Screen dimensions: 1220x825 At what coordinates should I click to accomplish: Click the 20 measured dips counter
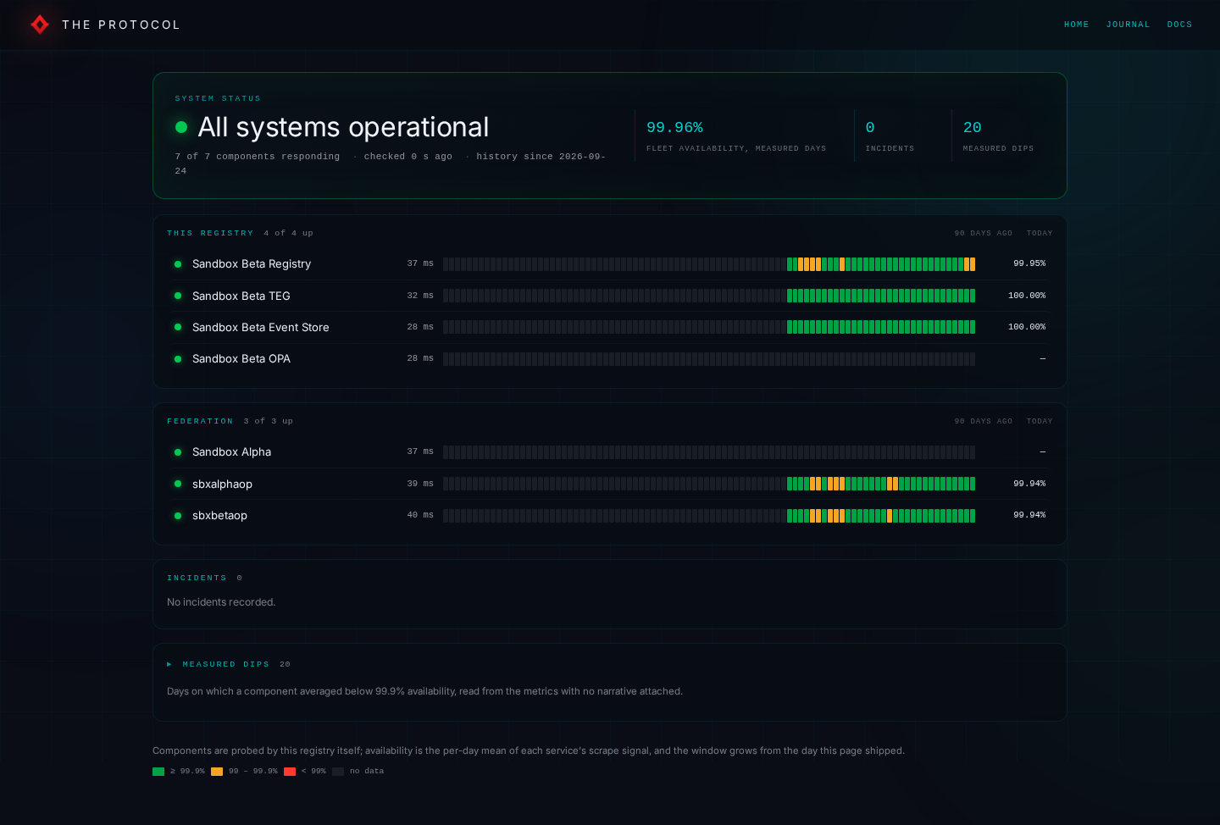tap(972, 127)
